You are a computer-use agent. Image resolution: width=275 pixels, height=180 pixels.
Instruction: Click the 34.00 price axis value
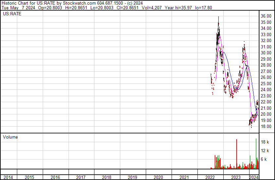tap(266, 28)
